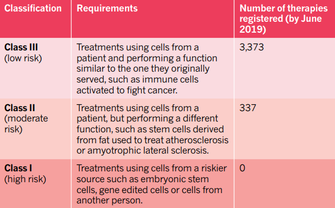335x208 pixels.
Task: Click 'amyotrophic lateral sclerosis' text
Action: click(x=148, y=151)
